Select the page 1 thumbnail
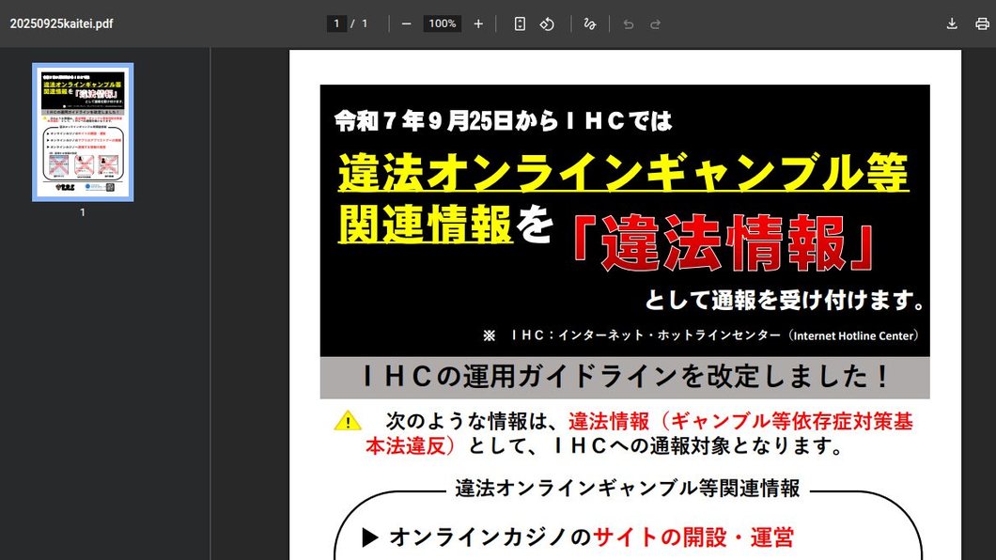This screenshot has height=560, width=996. click(x=83, y=132)
